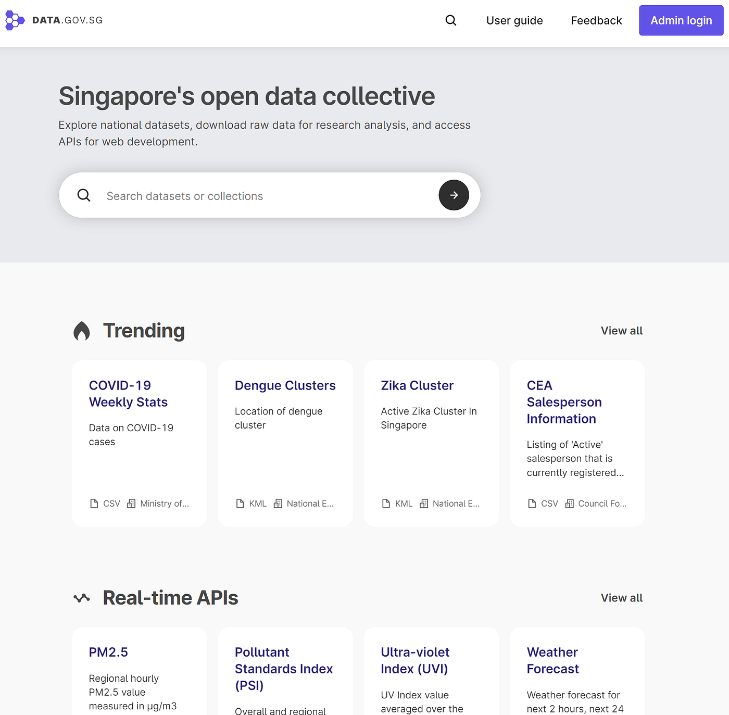Click 'Active Zika Cluster In Singapore' text
This screenshot has width=729, height=715.
(x=429, y=418)
